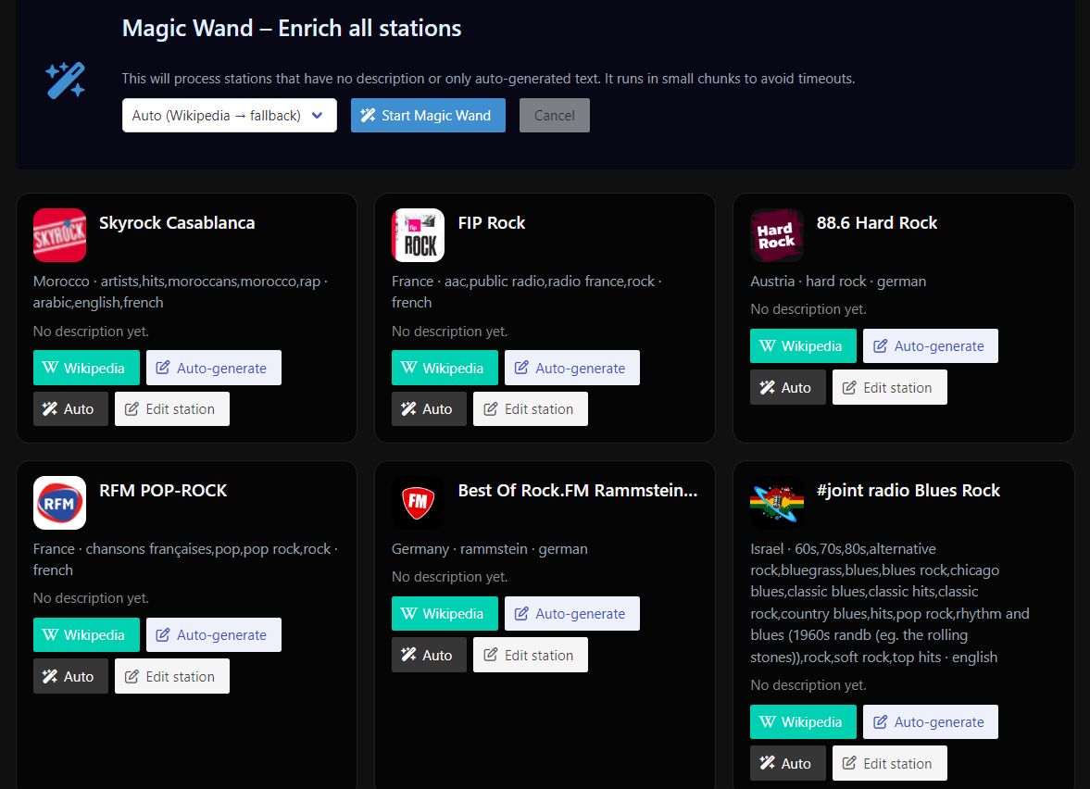Viewport: 1090px width, 789px height.
Task: Auto-generate description for 88.6 Hard Rock
Action: click(x=930, y=346)
